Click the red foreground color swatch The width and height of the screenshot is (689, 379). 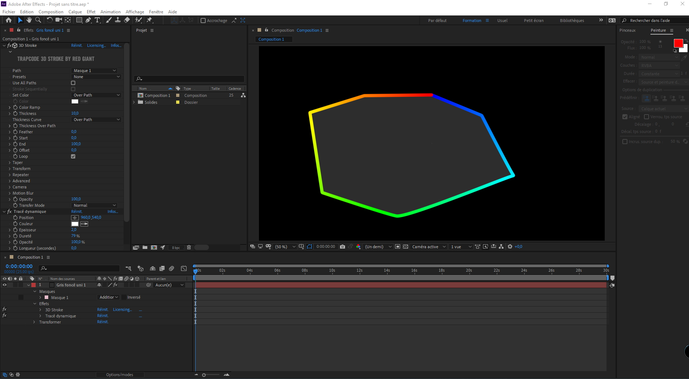point(678,43)
